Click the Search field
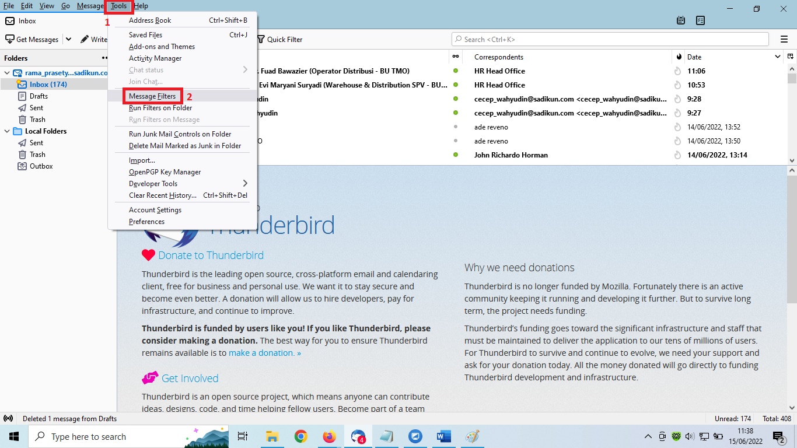The width and height of the screenshot is (797, 448). [610, 39]
